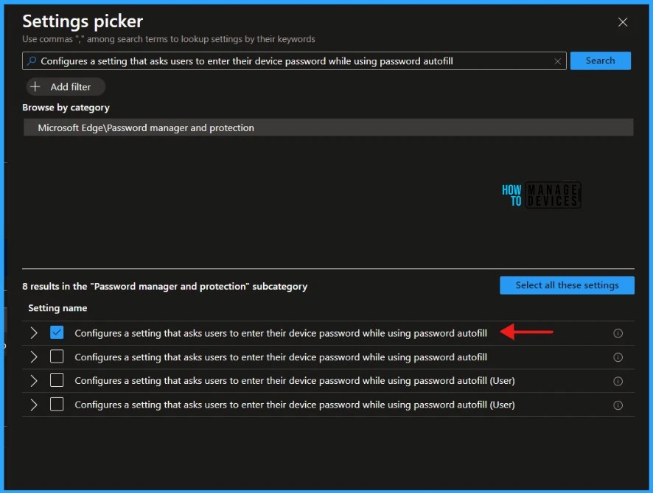Open info icon for the checked setting row

pos(618,333)
